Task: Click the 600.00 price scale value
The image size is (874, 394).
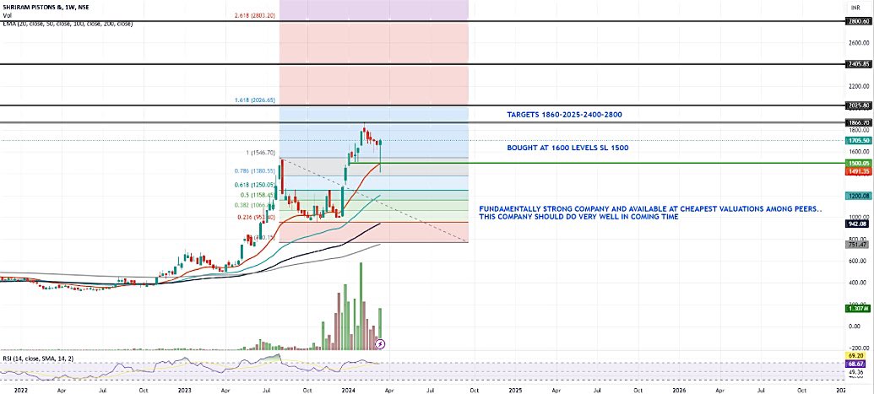Action: coord(858,260)
